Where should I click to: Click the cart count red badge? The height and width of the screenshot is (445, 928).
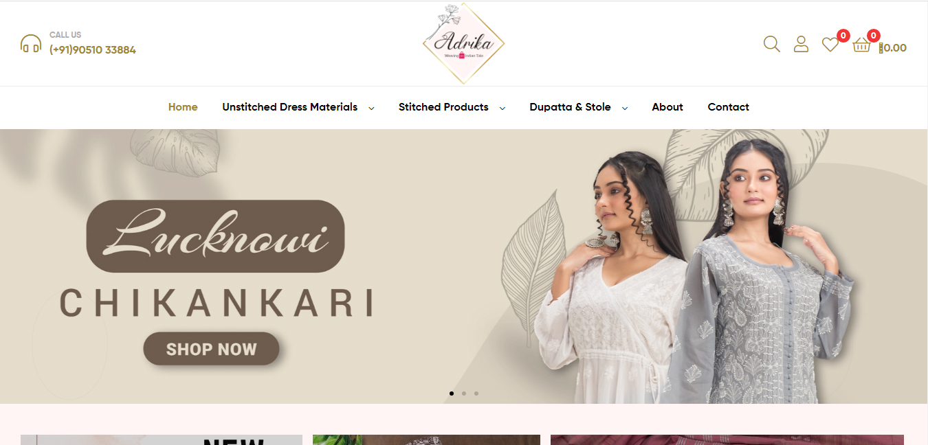(x=874, y=36)
